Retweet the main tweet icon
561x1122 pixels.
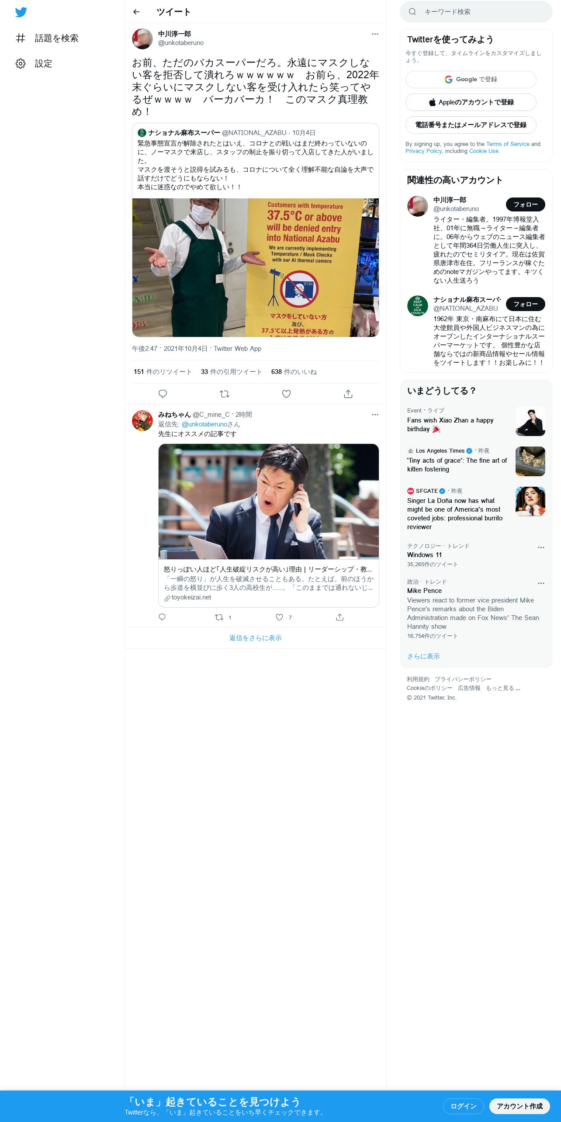(x=225, y=394)
